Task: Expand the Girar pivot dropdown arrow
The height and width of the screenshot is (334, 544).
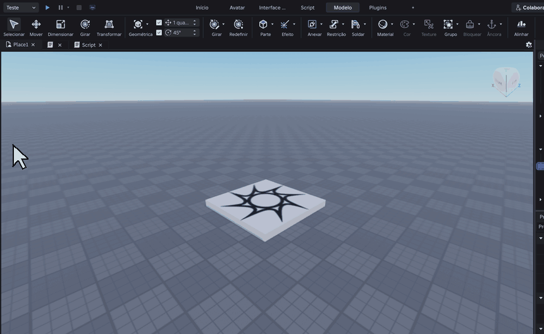Action: tap(223, 24)
